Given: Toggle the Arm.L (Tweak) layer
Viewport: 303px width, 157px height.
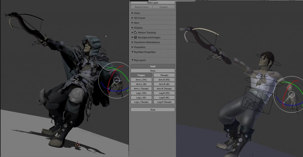Looking at the screenshot, I should coord(141,89).
